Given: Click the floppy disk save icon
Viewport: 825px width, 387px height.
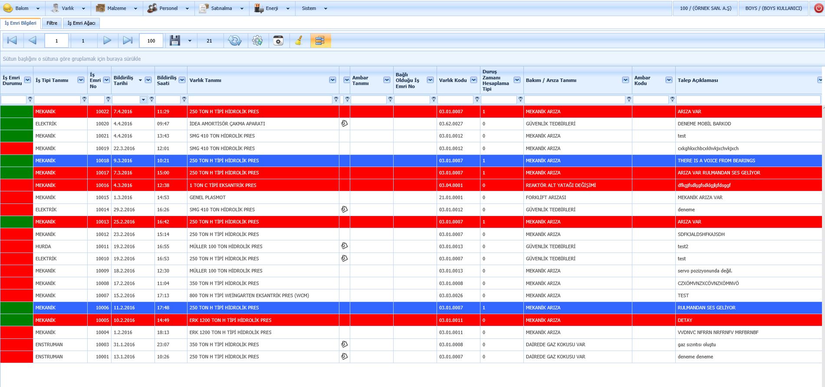Looking at the screenshot, I should pos(175,40).
